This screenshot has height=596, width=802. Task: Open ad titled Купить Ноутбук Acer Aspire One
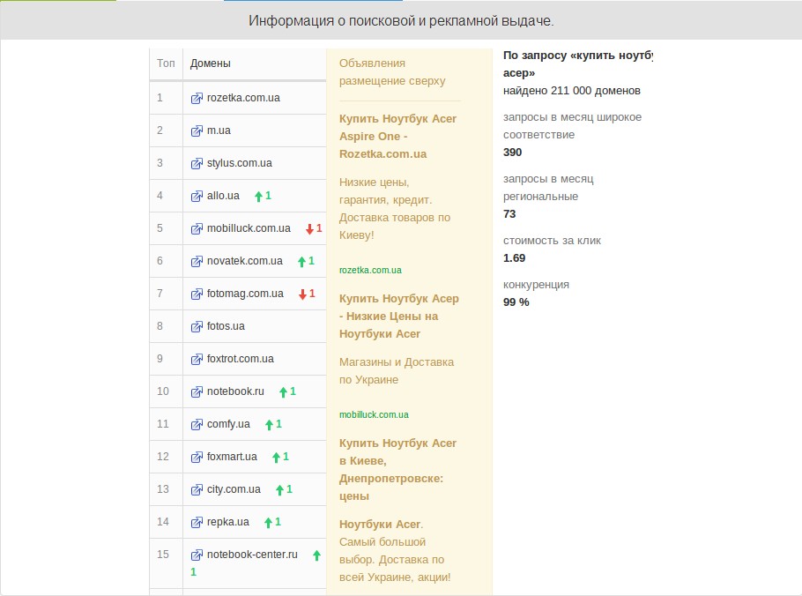[397, 136]
